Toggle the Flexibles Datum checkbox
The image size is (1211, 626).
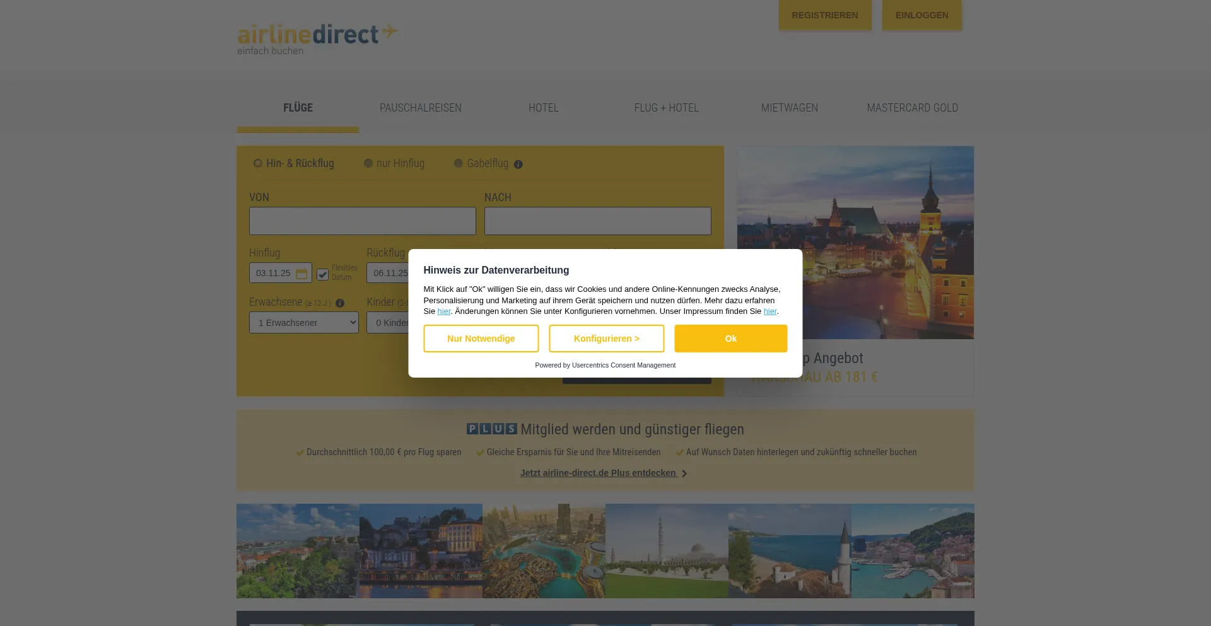[x=322, y=274]
